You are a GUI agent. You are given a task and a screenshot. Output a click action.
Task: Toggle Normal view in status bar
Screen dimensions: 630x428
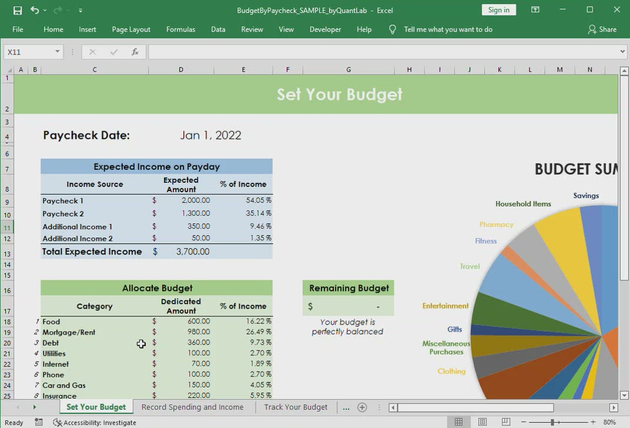click(x=459, y=422)
